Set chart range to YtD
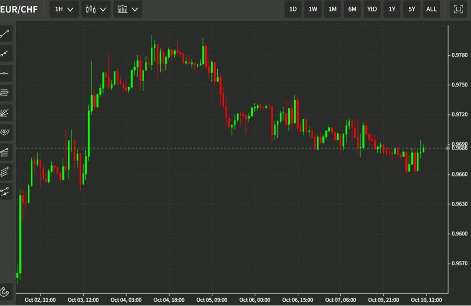 click(372, 9)
